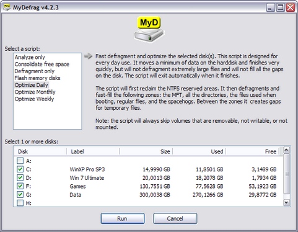The image size is (298, 232).
Task: Select the Games disk label
Action: tap(77, 186)
